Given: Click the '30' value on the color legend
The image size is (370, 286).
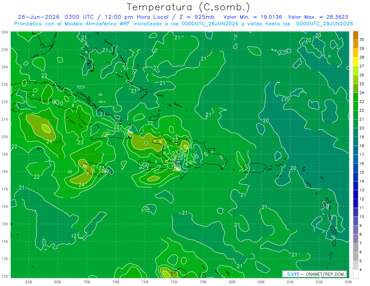Looking at the screenshot, I should pyautogui.click(x=362, y=39).
